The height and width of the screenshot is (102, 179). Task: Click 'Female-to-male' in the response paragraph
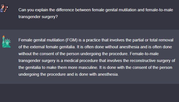[x=144, y=54]
